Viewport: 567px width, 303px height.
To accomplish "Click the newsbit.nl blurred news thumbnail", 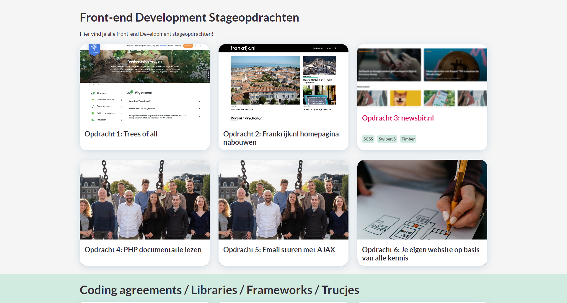I will (x=422, y=76).
